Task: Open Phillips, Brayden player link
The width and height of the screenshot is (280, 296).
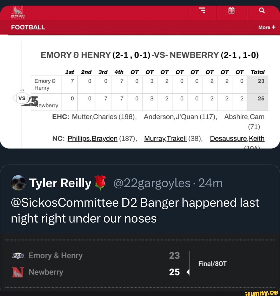Action: tap(93, 139)
